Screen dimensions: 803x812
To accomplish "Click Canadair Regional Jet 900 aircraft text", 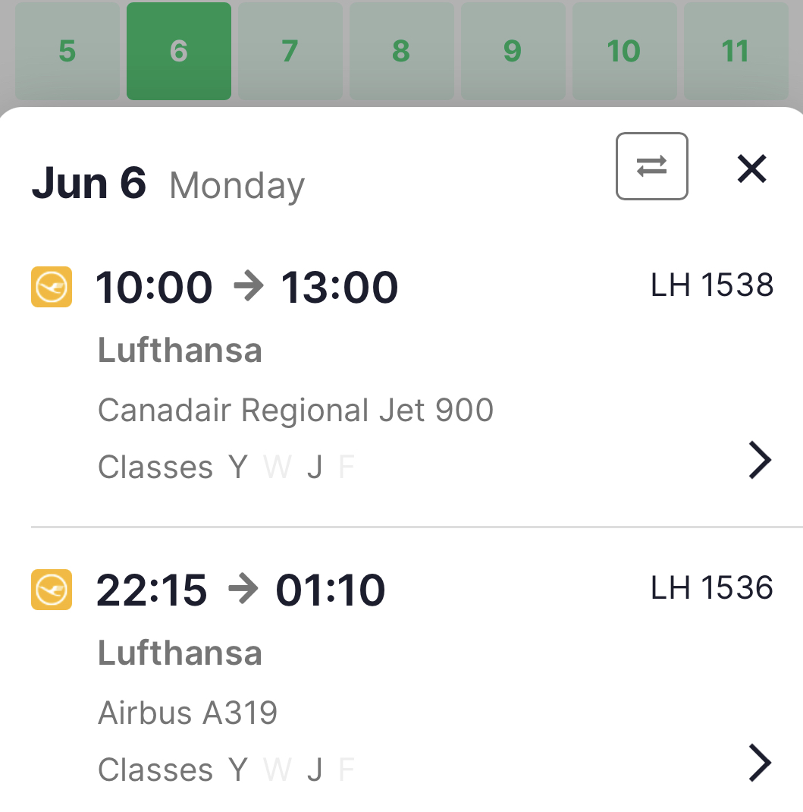I will [x=296, y=411].
